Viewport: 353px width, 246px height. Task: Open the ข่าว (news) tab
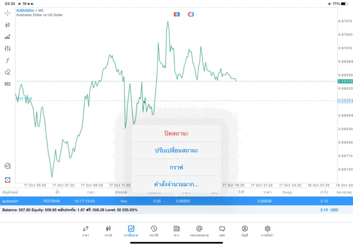click(x=176, y=231)
